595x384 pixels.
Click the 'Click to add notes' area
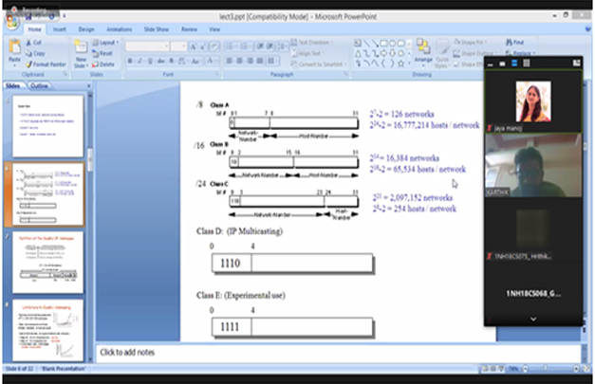[x=285, y=353]
